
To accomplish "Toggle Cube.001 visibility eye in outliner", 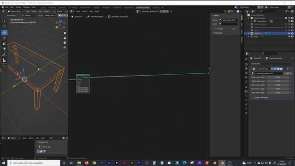I will tap(289, 33).
